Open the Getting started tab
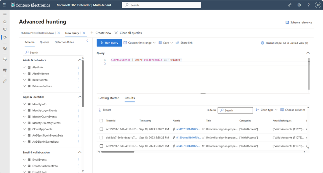This screenshot has width=323, height=173. point(109,98)
